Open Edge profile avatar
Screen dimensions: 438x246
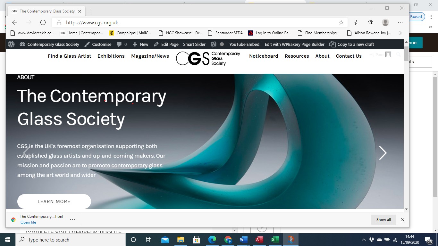point(385,22)
